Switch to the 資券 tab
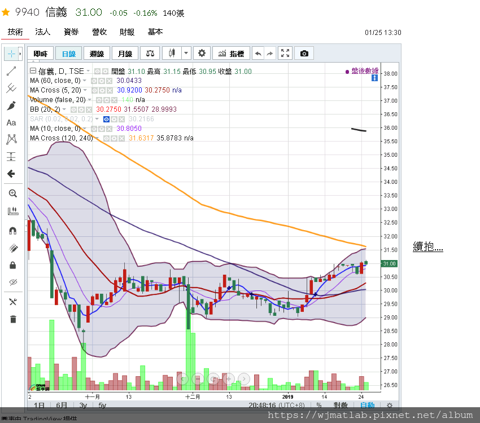This screenshot has width=480, height=423. coord(71,32)
